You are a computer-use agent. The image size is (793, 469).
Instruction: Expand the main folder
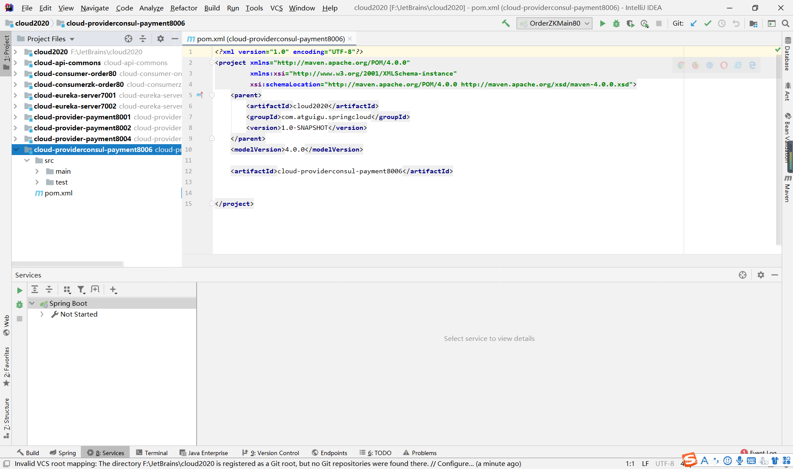(37, 171)
